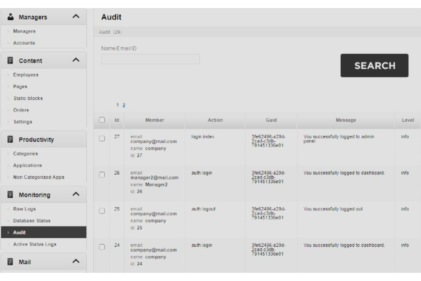Check the checkbox for audit record 24
The width and height of the screenshot is (421, 281).
pyautogui.click(x=102, y=247)
